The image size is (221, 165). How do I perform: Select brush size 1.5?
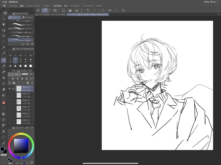coord(20,54)
